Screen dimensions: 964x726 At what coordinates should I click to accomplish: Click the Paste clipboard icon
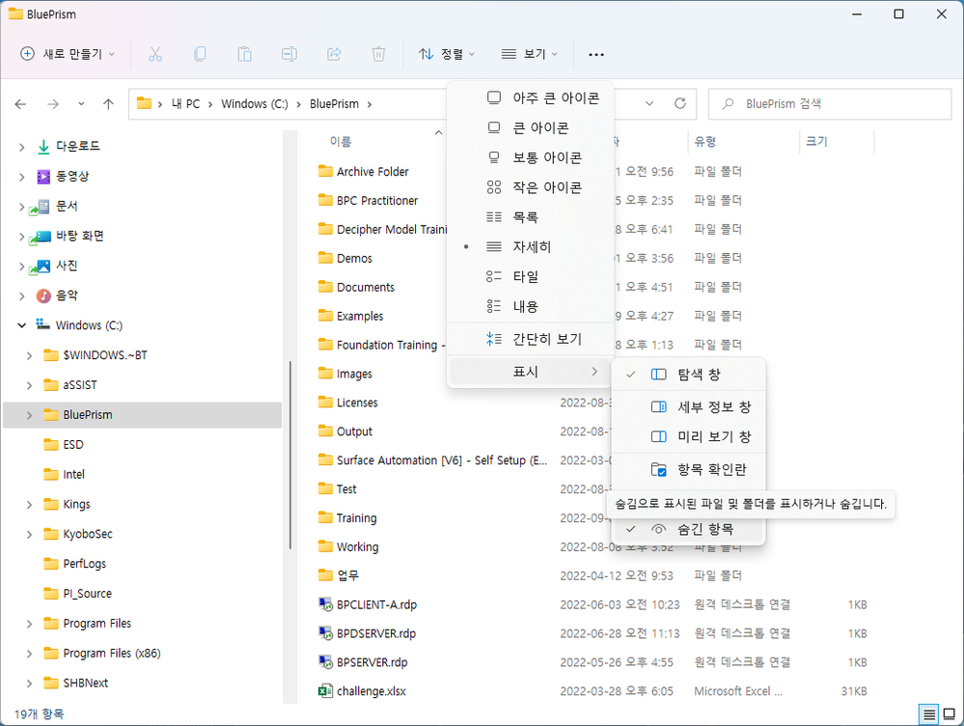pyautogui.click(x=245, y=54)
